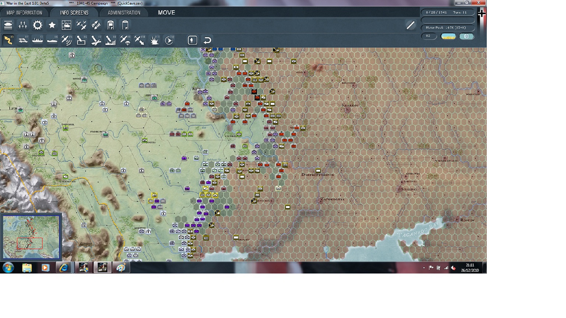Click the F10 air transfer icon
566x318 pixels.
point(140,40)
